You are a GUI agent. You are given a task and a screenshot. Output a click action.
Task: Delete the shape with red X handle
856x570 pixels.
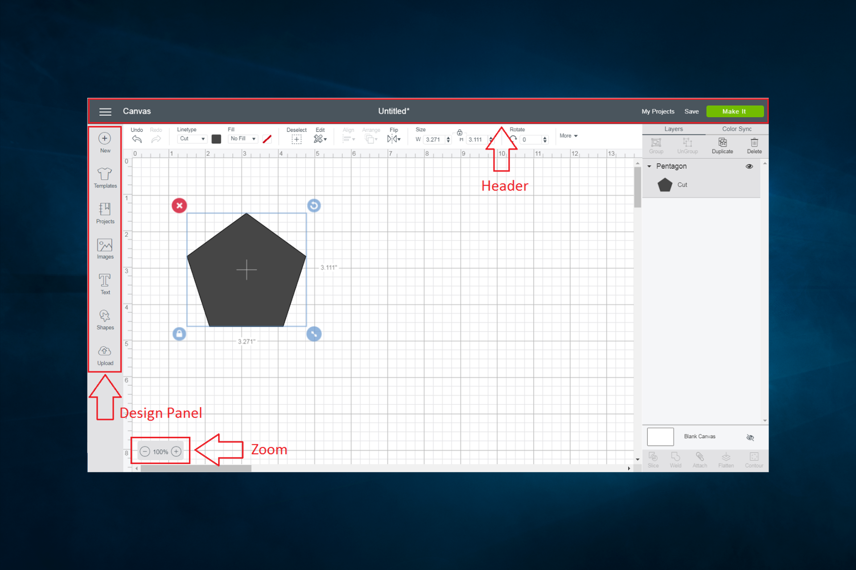(179, 205)
